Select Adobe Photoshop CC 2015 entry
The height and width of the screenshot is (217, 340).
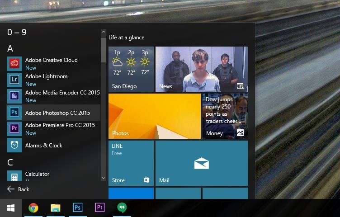click(x=54, y=113)
